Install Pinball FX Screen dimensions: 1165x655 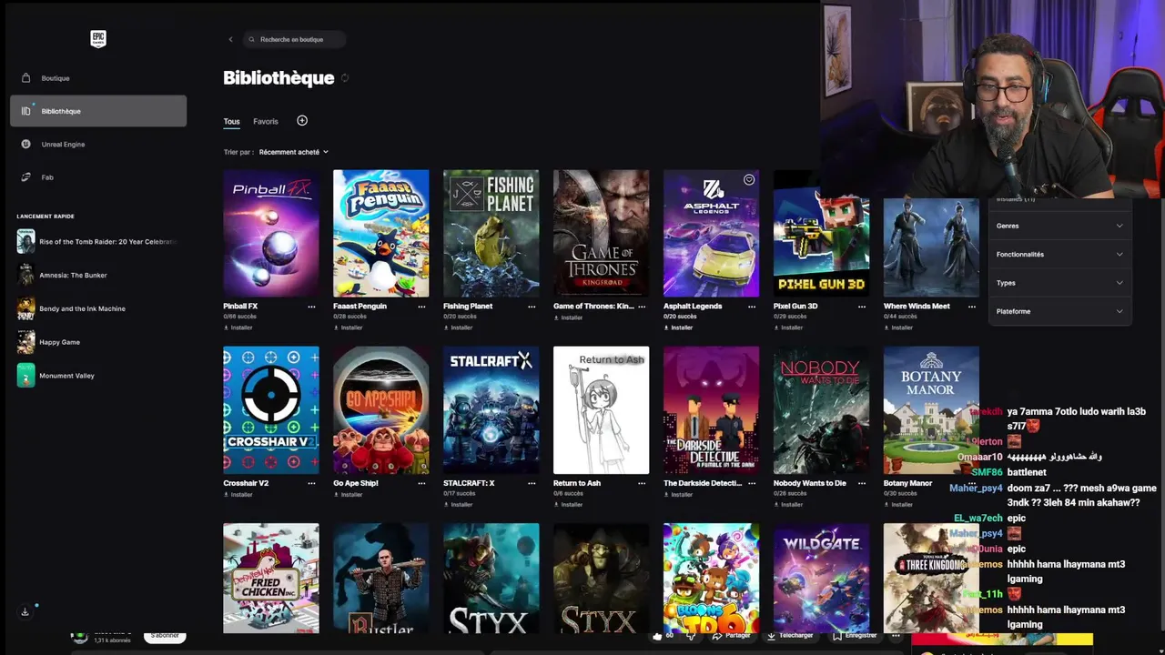(x=238, y=327)
